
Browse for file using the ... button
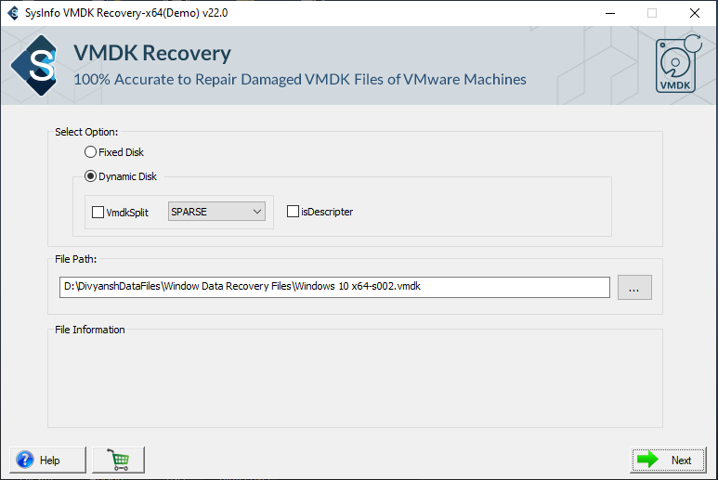(634, 288)
